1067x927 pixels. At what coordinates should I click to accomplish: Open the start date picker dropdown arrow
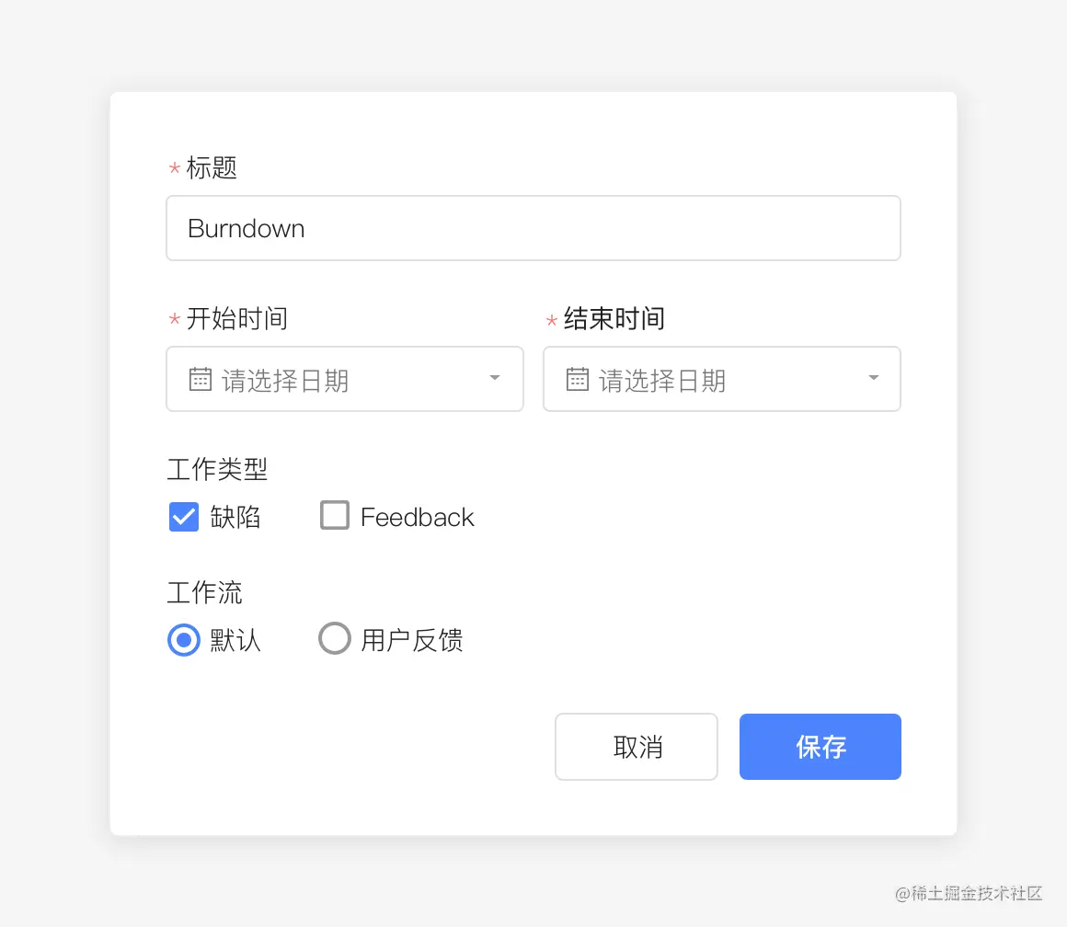(x=494, y=378)
